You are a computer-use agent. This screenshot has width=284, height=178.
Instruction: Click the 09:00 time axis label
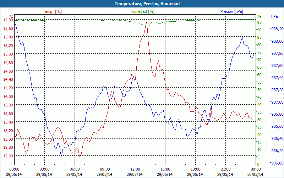point(105,169)
